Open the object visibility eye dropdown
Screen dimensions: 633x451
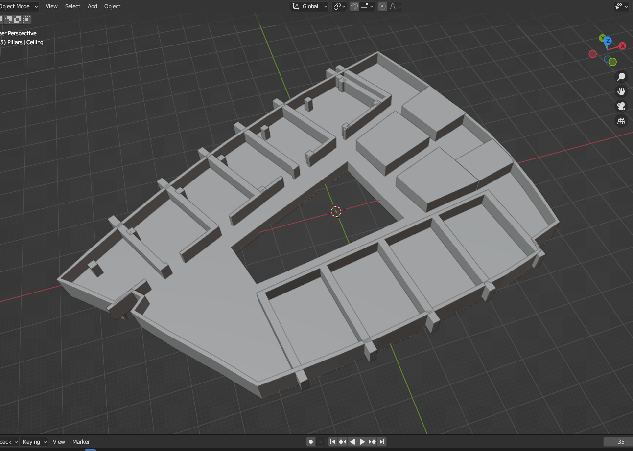click(622, 6)
